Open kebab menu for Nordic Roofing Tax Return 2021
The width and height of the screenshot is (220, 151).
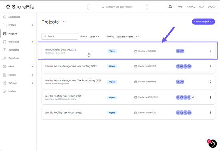click(210, 97)
